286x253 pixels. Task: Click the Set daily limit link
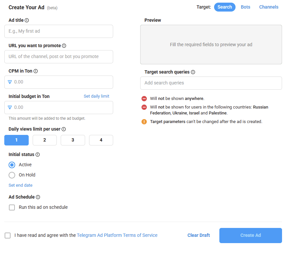[96, 96]
